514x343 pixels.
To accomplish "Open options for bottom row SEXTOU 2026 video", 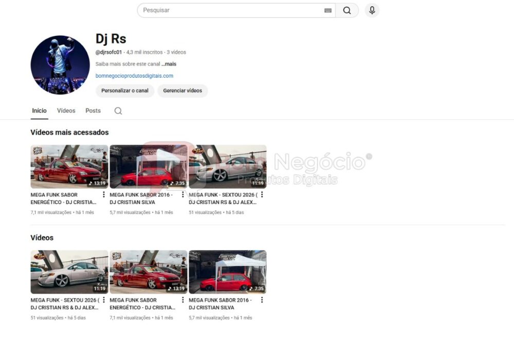I will 104,300.
